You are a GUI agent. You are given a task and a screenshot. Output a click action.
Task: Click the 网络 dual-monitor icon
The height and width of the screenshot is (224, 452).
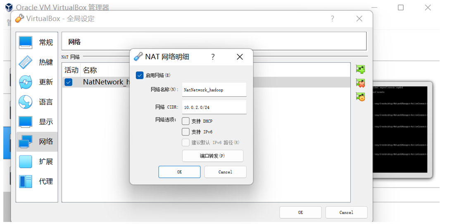click(26, 142)
